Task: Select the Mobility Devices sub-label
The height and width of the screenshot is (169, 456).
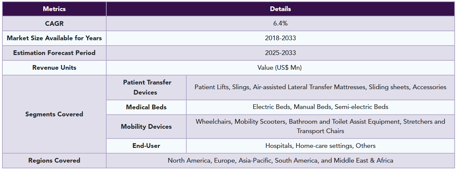Action: pos(146,127)
